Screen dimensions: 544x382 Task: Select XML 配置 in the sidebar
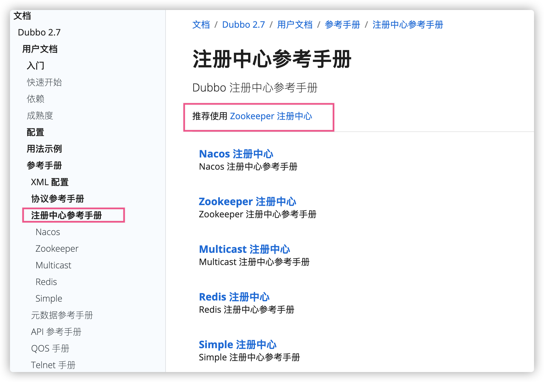click(50, 182)
